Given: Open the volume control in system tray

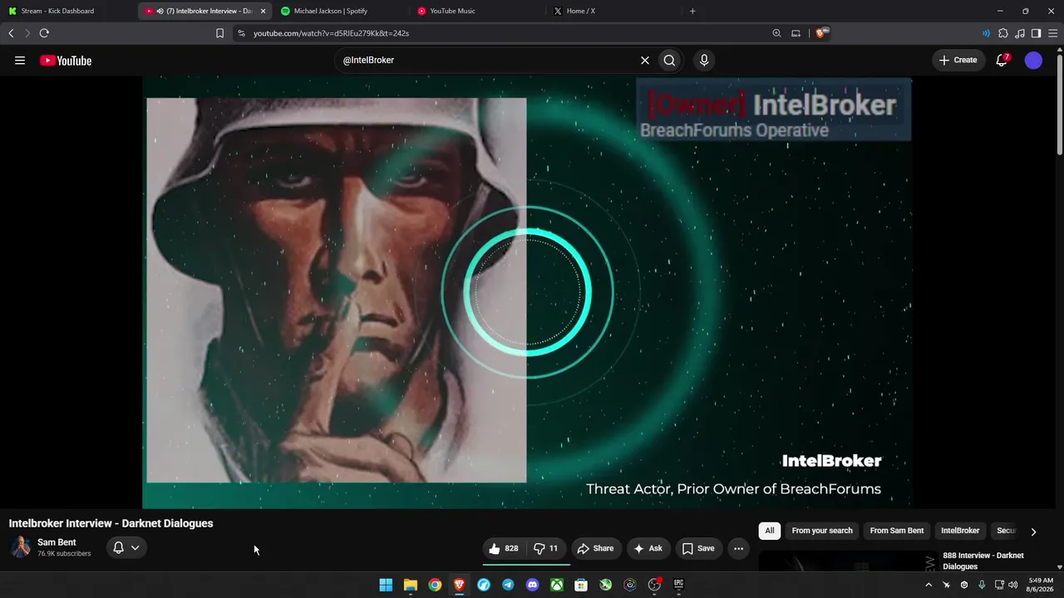Looking at the screenshot, I should (1013, 585).
